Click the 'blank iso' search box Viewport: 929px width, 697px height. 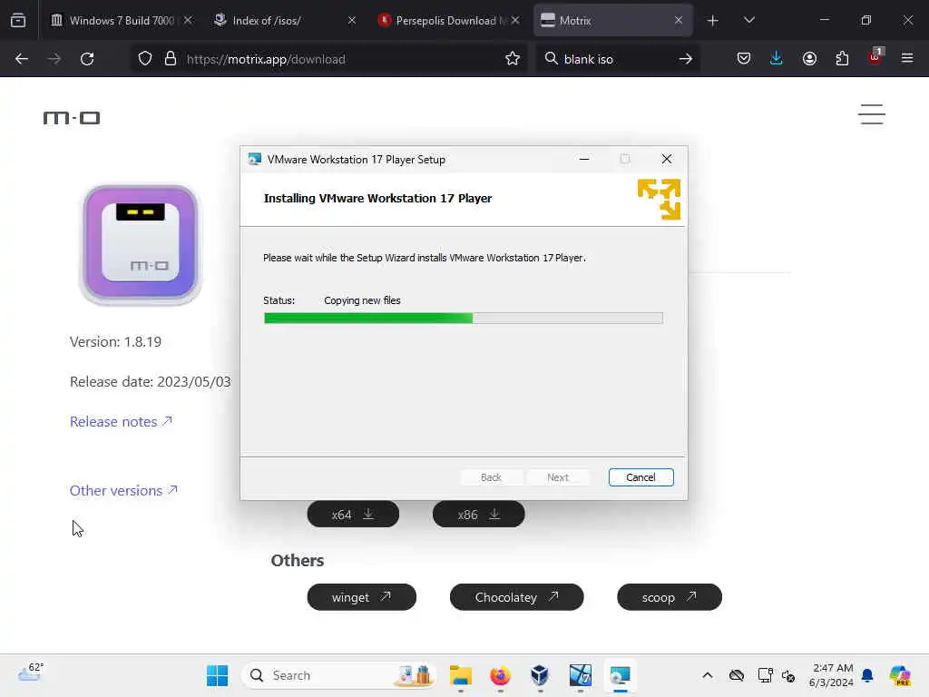point(616,59)
